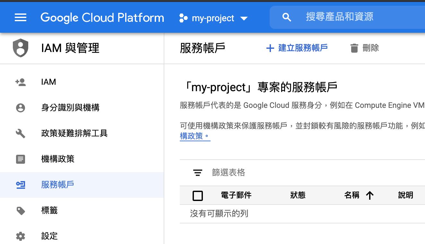
Task: Click the ascending sort arrow next to 名稱
Action: coord(370,195)
